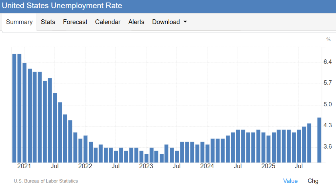
Task: Switch chart to Value view
Action: [x=290, y=181]
